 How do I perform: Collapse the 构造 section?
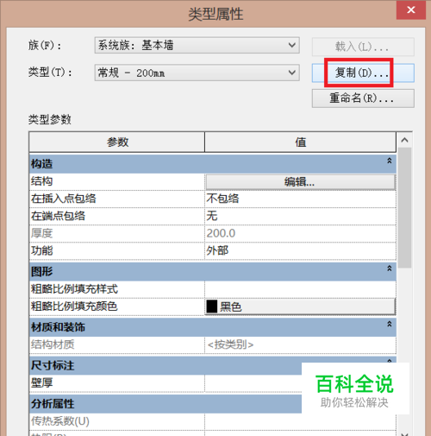[390, 161]
